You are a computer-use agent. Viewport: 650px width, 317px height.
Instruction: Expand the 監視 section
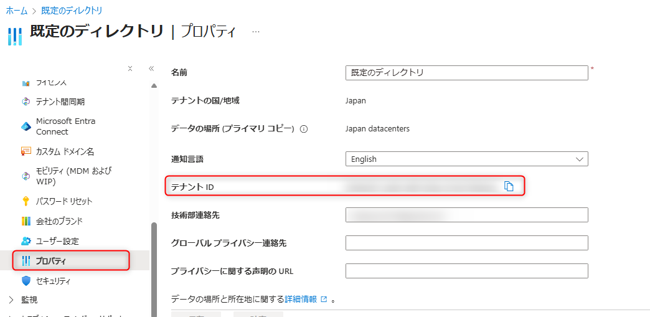[x=11, y=300]
